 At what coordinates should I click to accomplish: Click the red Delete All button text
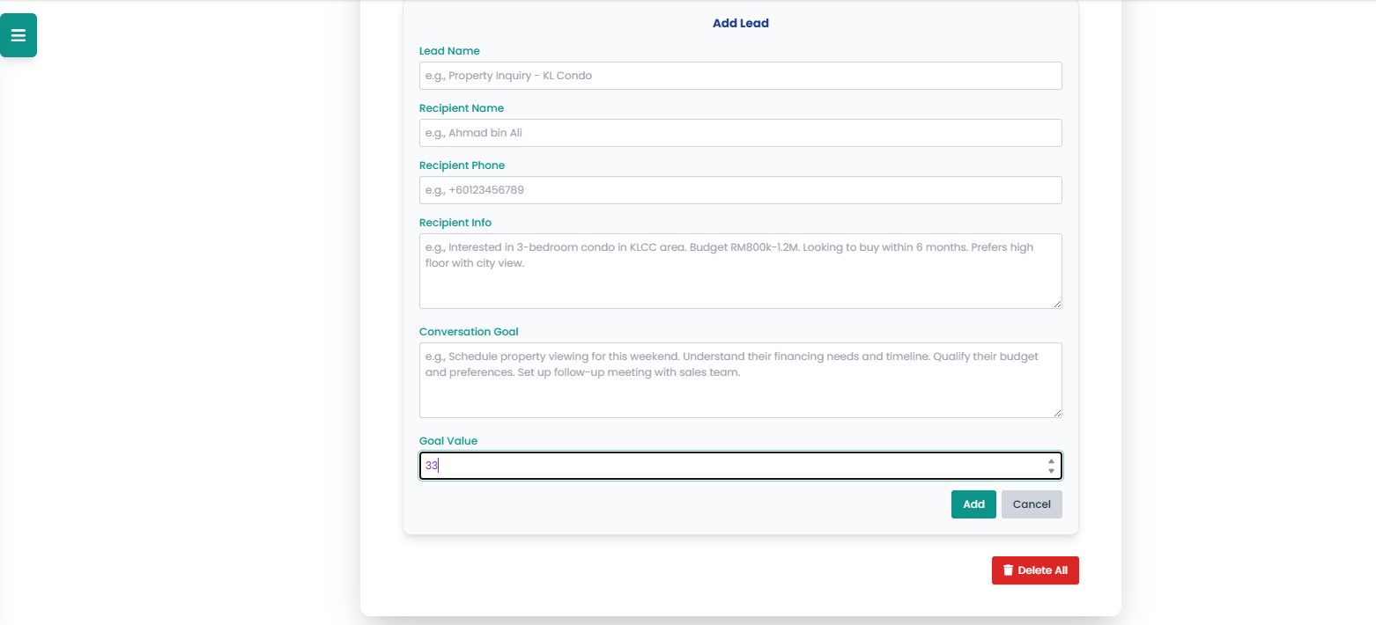click(x=1042, y=570)
